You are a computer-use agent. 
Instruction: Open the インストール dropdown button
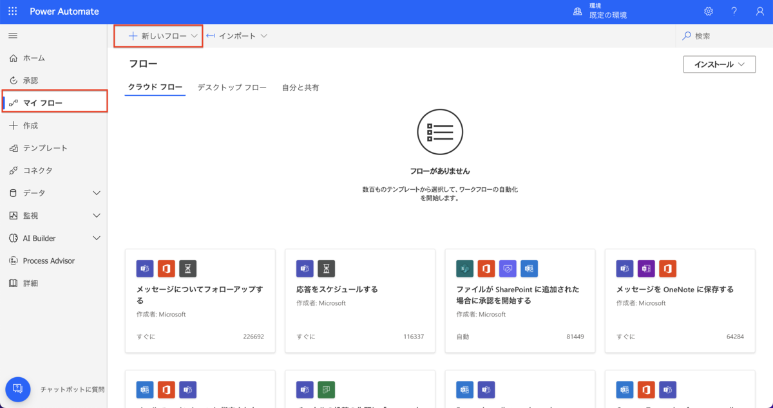click(720, 64)
